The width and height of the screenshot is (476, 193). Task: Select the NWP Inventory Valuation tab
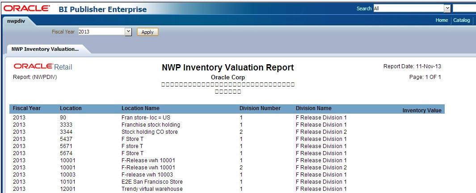(45, 49)
